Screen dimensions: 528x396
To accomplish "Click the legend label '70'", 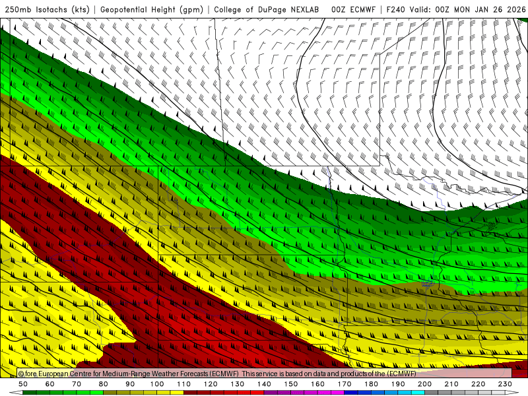I will 77,384.
